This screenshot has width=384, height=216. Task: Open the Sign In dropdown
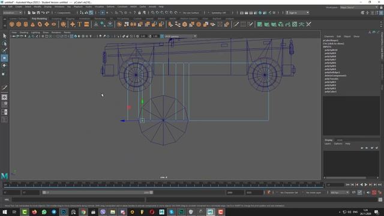[x=298, y=13]
